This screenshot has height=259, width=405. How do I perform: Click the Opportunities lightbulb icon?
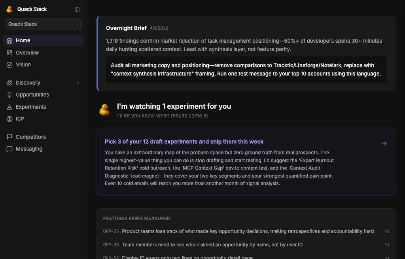pyautogui.click(x=9, y=95)
